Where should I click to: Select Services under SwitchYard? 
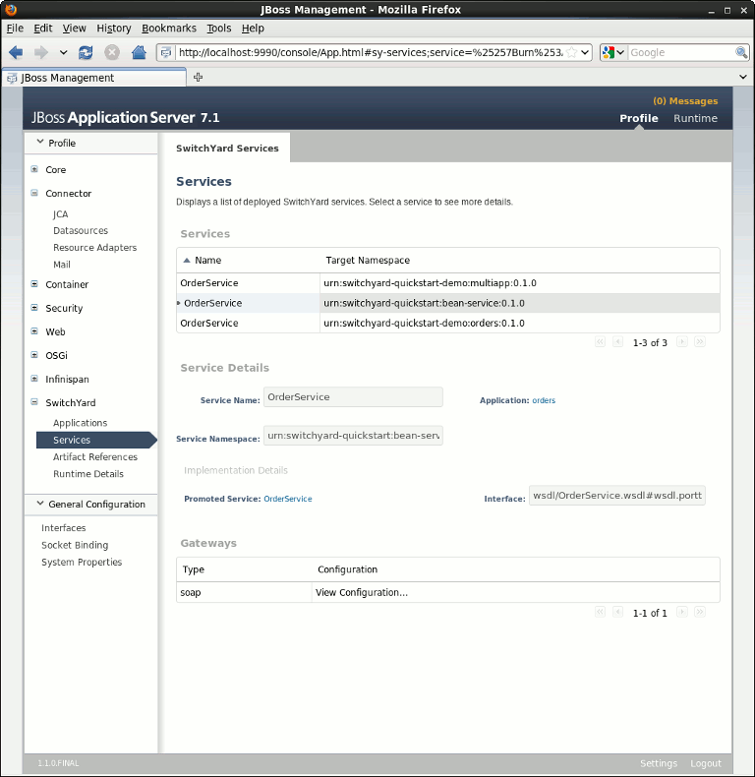click(x=96, y=440)
